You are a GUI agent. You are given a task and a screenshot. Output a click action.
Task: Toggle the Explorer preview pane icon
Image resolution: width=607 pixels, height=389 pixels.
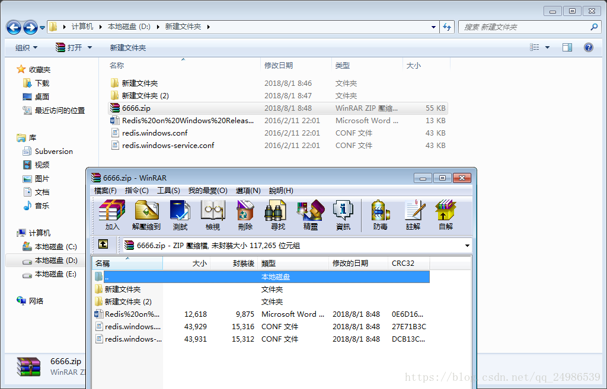point(567,47)
